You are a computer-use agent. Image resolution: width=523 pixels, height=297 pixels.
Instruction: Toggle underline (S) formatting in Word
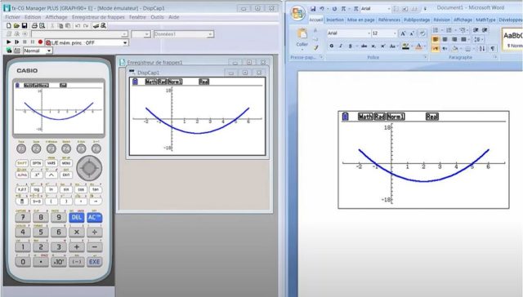pyautogui.click(x=350, y=46)
